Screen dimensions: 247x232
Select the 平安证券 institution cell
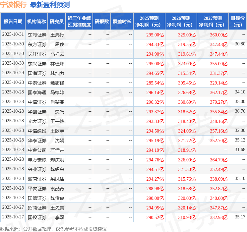[x=37, y=189]
